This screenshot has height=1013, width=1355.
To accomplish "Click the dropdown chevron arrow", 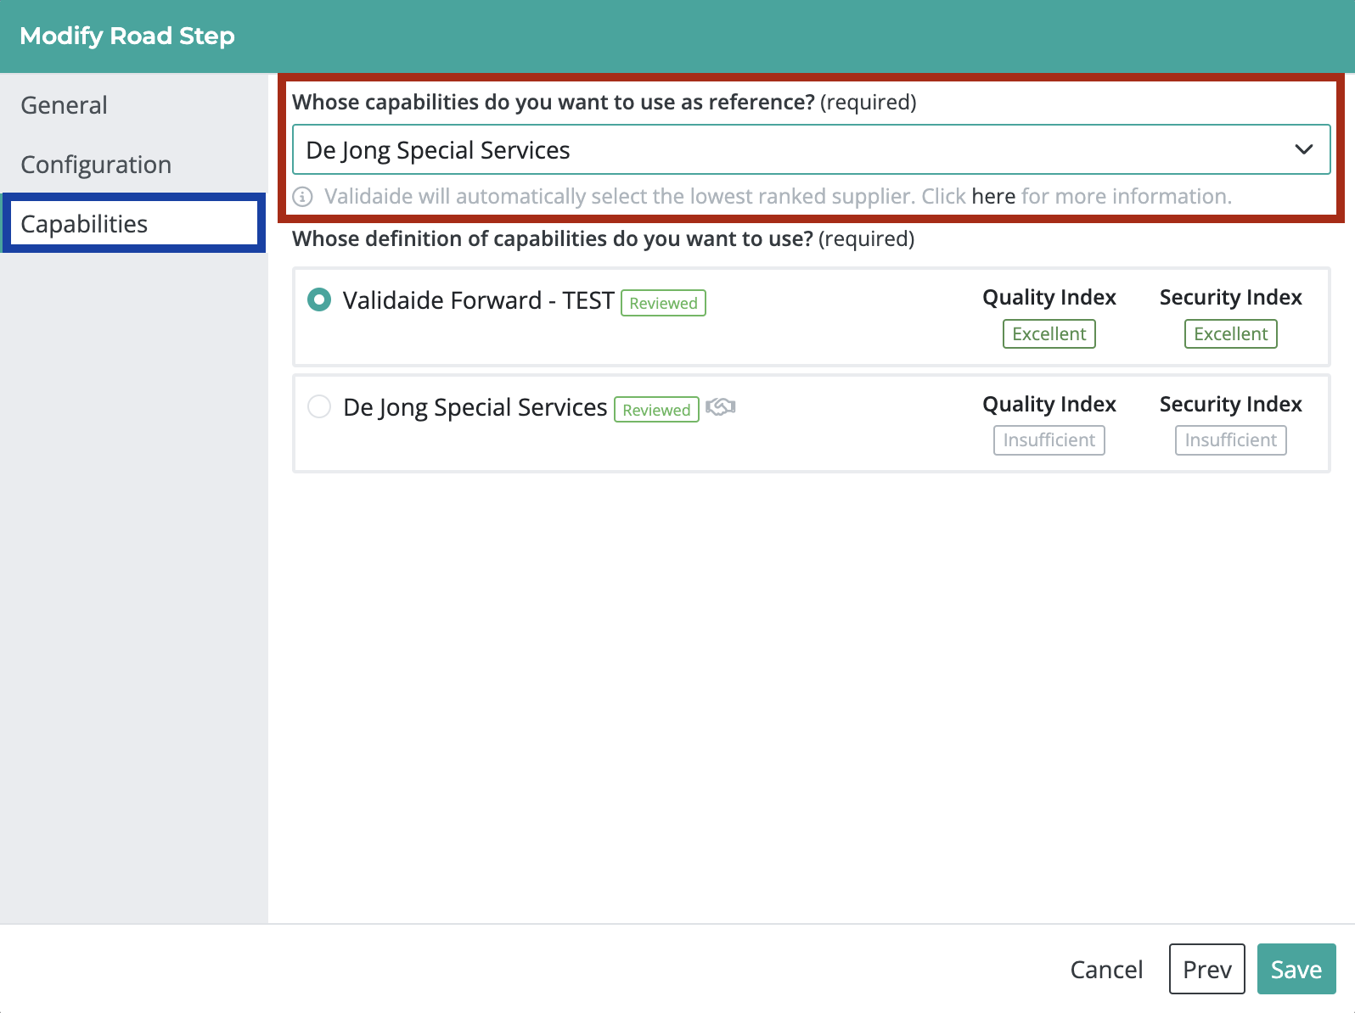I will click(1303, 150).
